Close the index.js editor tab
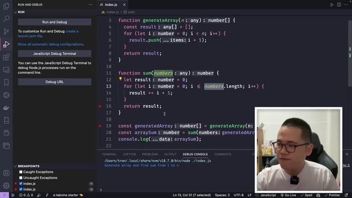The image size is (352, 198). 124,5
